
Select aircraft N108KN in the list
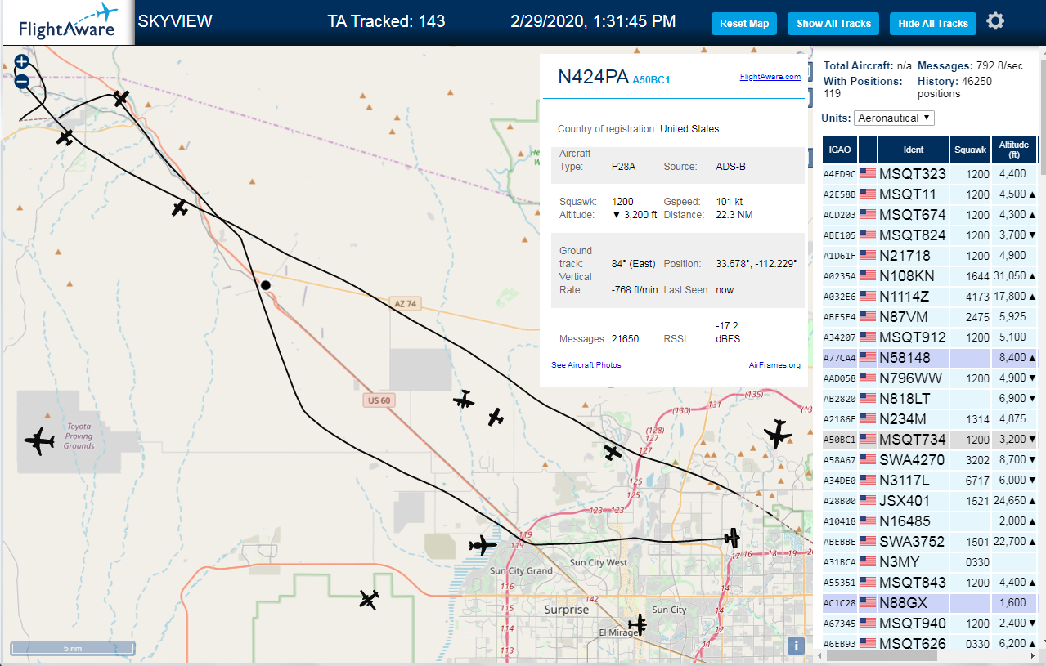[930, 276]
